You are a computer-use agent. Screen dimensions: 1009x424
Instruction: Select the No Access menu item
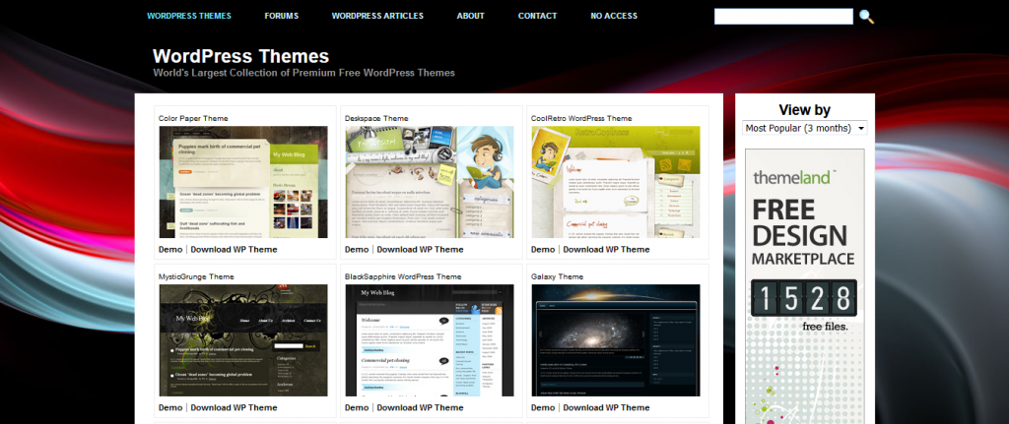pos(614,16)
